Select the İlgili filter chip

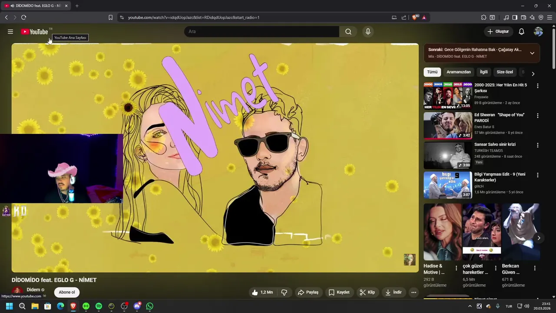[484, 72]
